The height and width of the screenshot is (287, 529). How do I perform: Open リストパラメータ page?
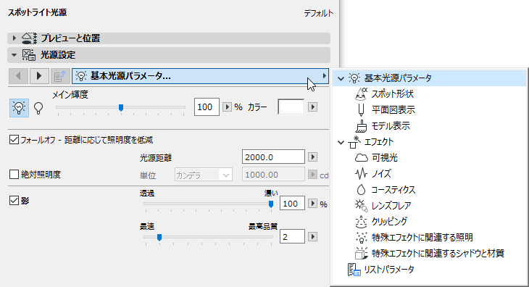tap(389, 270)
